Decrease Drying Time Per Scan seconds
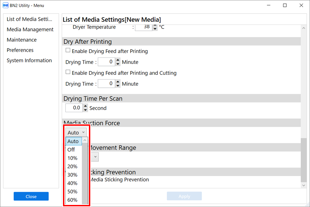310x207 pixels. tap(86, 110)
